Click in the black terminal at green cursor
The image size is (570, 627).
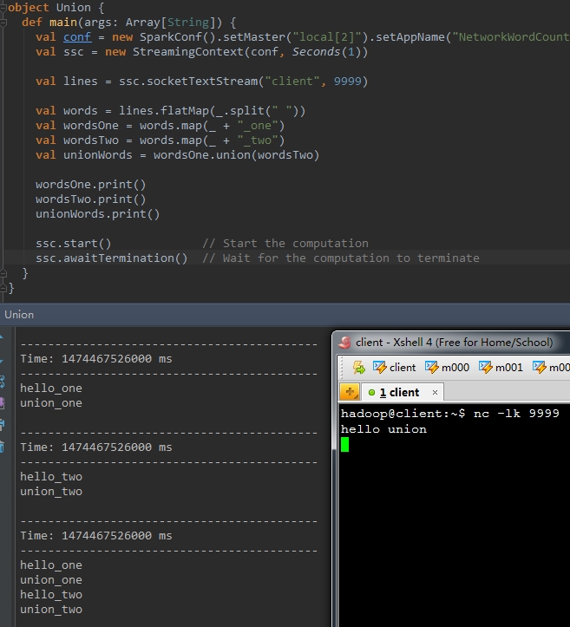click(344, 444)
